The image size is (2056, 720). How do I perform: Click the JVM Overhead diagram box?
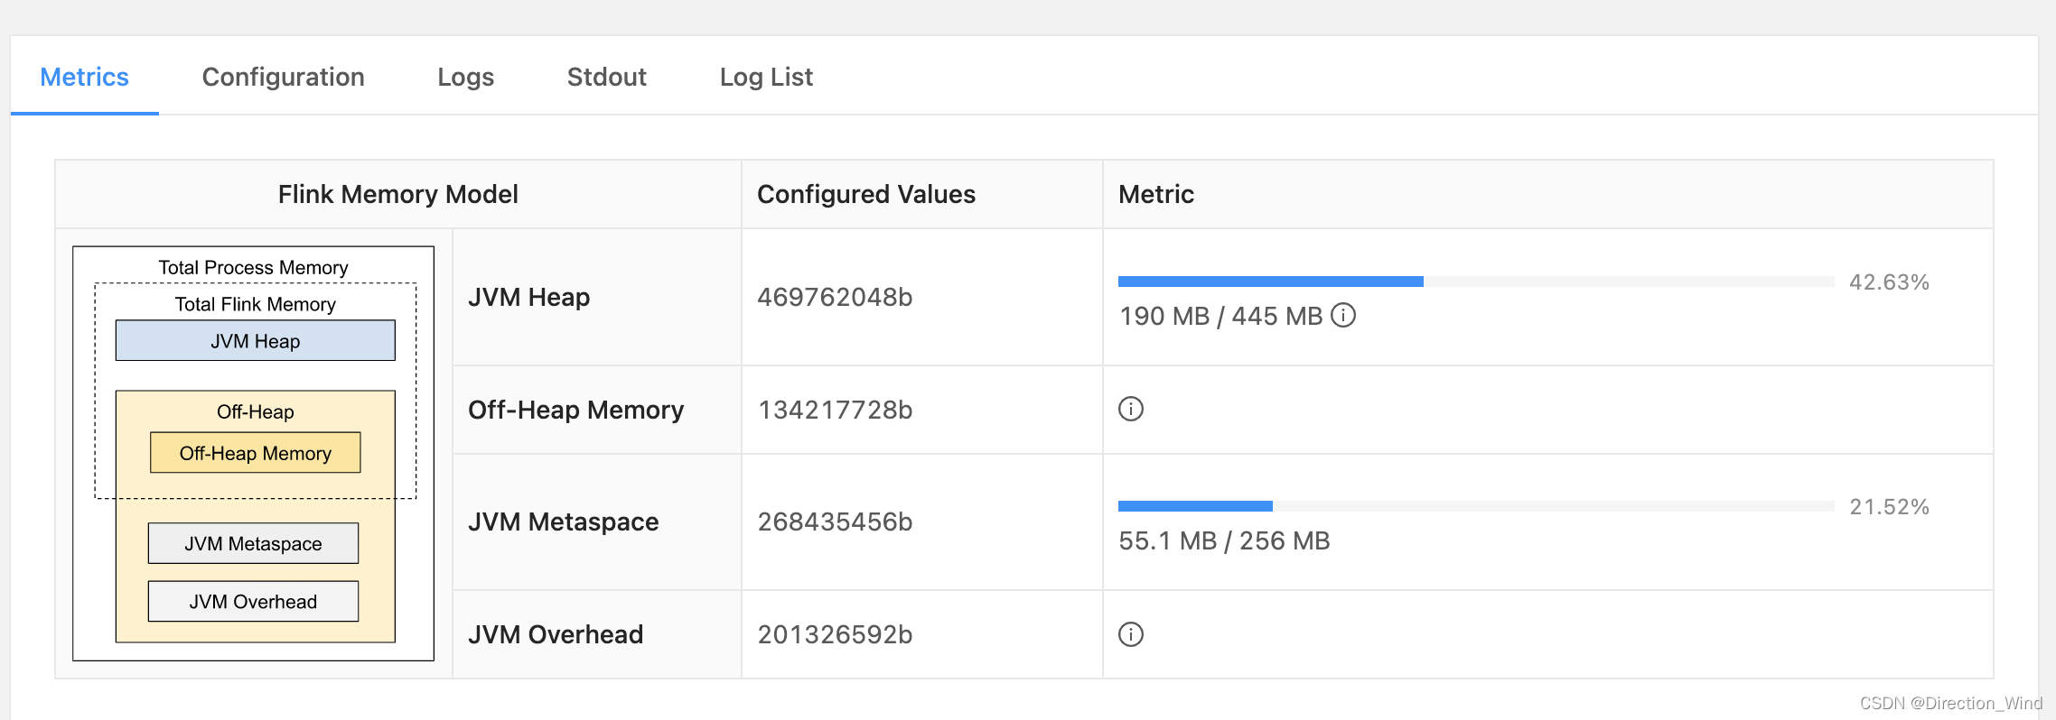coord(254,601)
